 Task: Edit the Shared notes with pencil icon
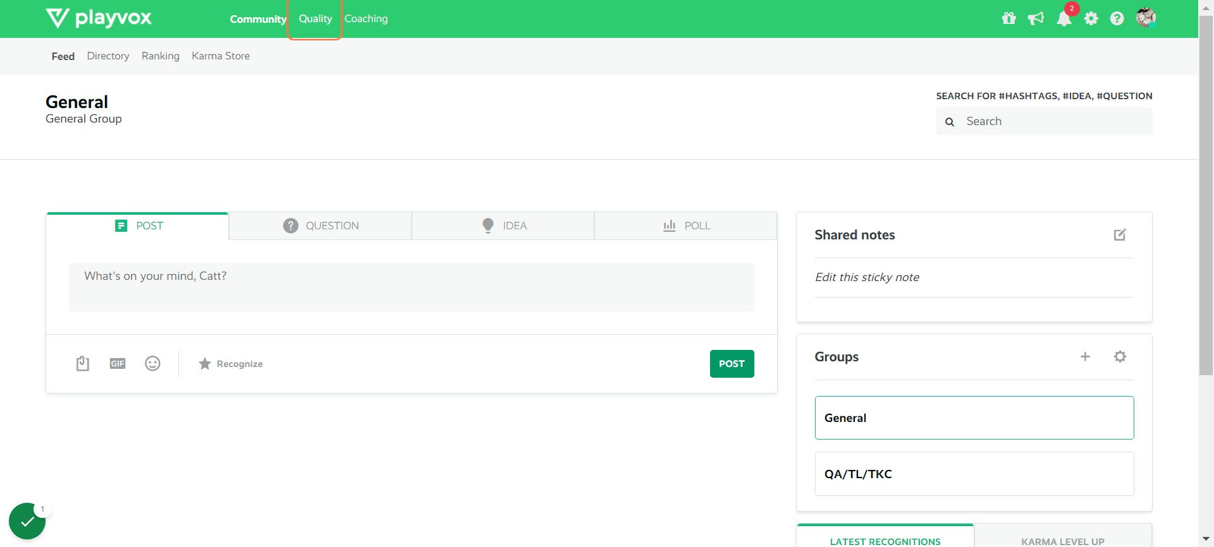(x=1120, y=235)
